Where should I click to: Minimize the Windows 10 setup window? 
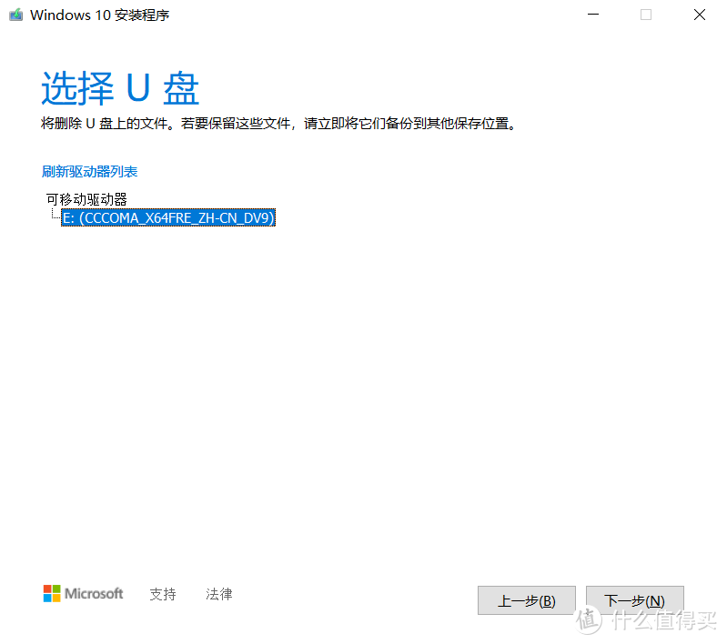(593, 15)
